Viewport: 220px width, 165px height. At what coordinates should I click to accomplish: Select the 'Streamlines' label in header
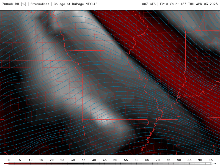click(x=40, y=4)
